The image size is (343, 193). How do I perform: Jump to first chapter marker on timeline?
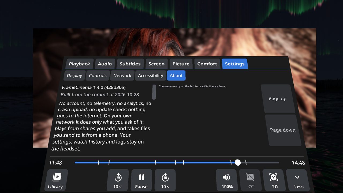point(98,162)
